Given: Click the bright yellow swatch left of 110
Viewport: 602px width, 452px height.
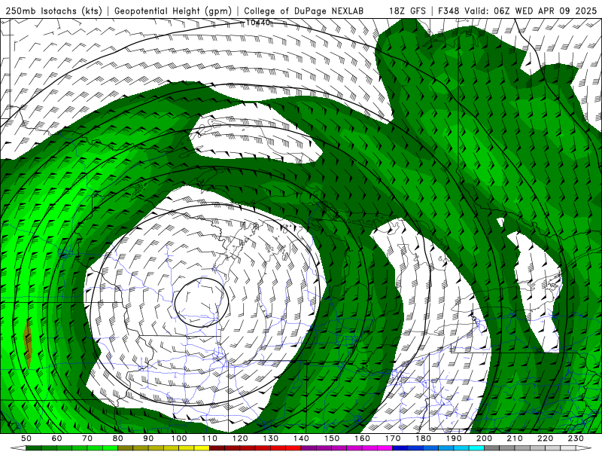Looking at the screenshot, I should (202, 448).
